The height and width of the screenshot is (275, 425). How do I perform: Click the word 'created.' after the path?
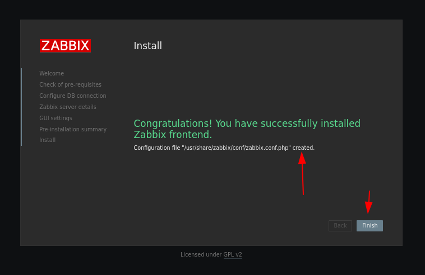click(x=303, y=148)
